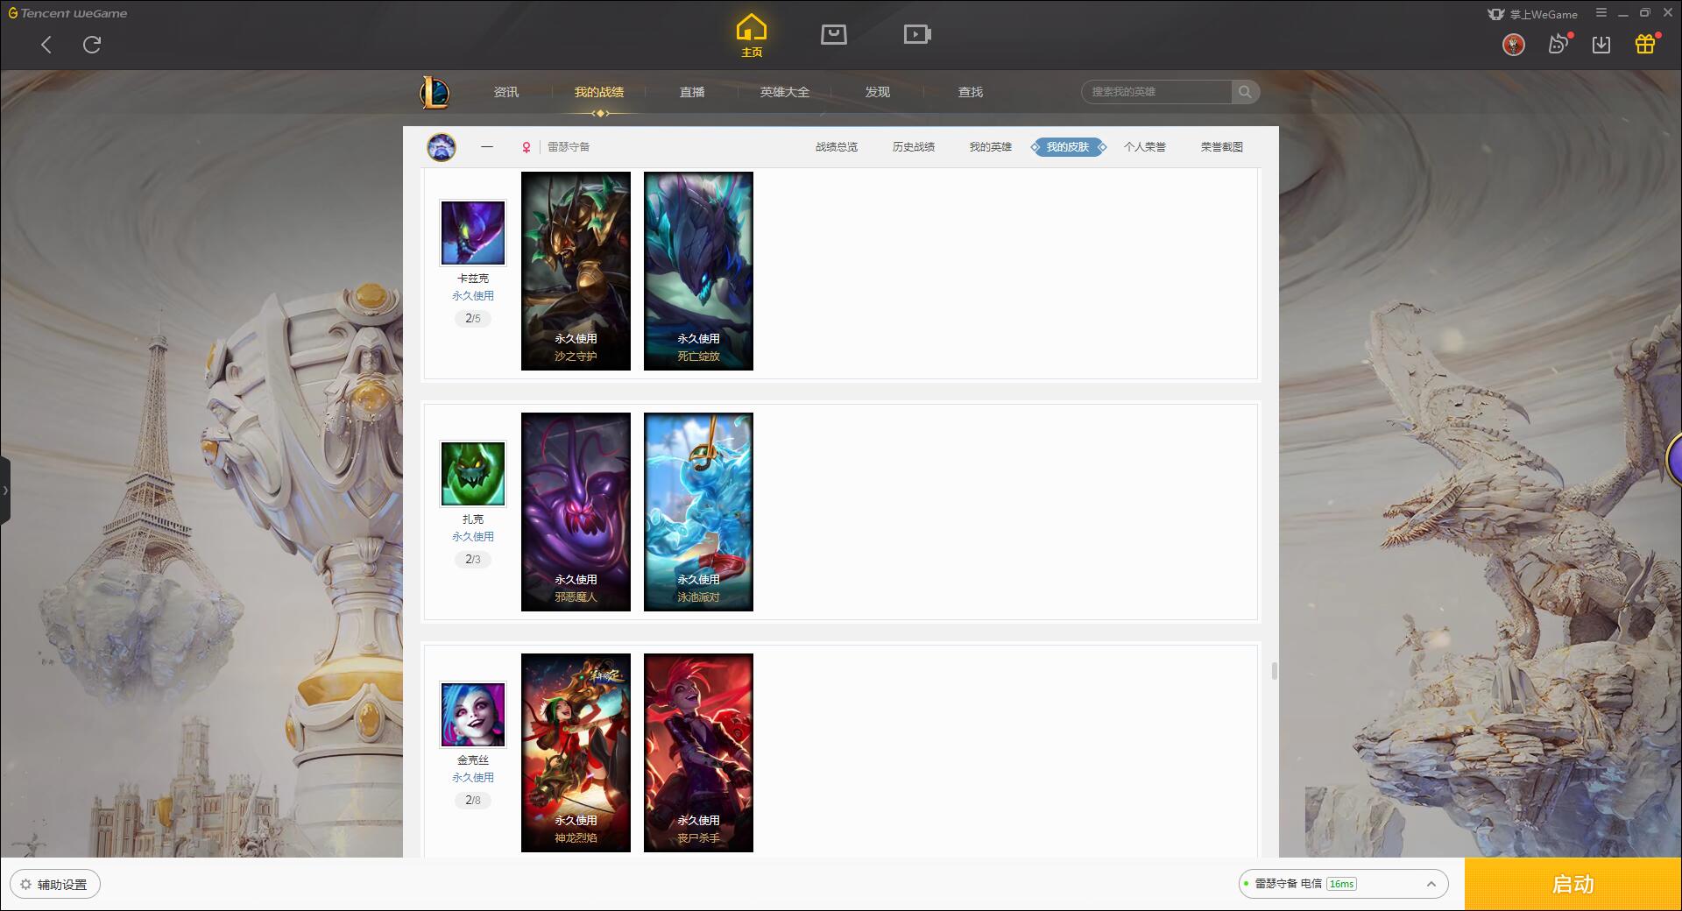
Task: Open the 荣誉截图 section
Action: click(x=1222, y=147)
